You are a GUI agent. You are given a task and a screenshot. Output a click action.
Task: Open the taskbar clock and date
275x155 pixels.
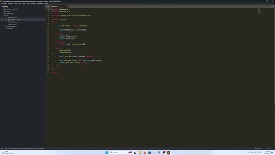(x=268, y=152)
